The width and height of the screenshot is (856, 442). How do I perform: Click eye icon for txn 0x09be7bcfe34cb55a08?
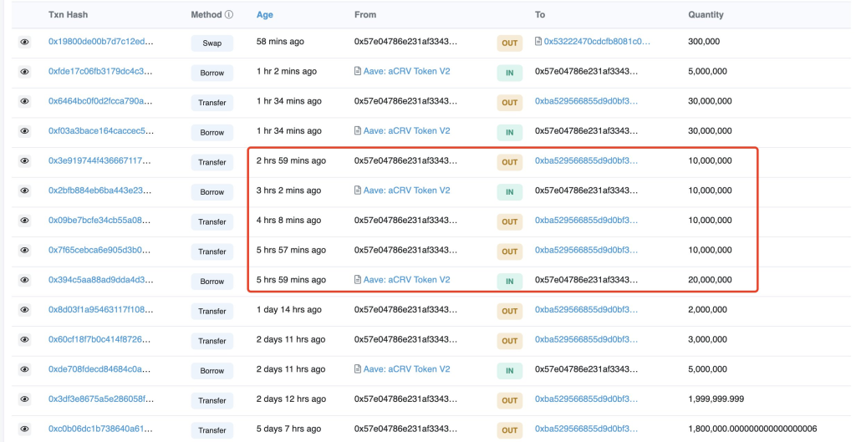(24, 221)
